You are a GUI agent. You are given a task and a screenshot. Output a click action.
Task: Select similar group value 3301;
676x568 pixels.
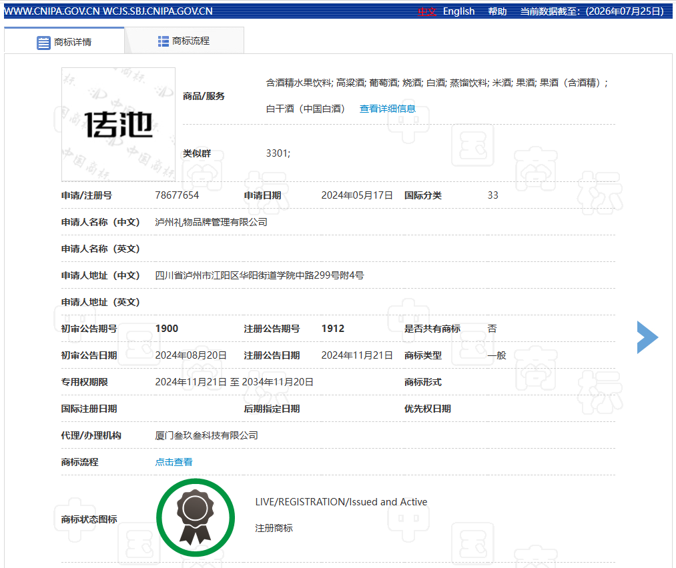coord(278,153)
